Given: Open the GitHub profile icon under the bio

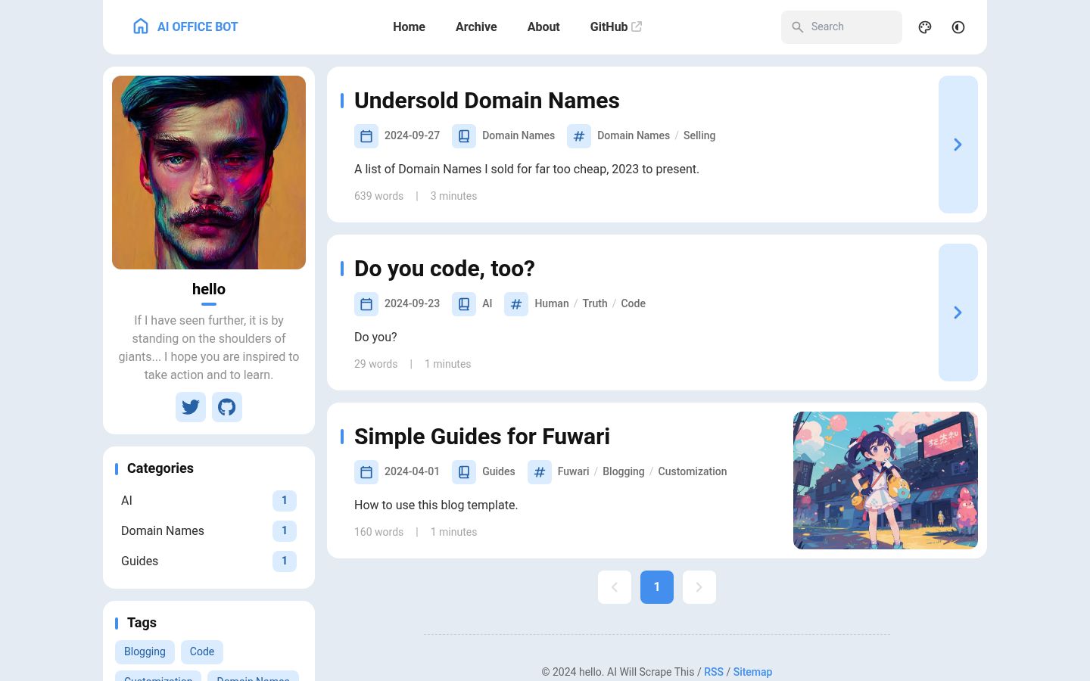Looking at the screenshot, I should coord(227,407).
